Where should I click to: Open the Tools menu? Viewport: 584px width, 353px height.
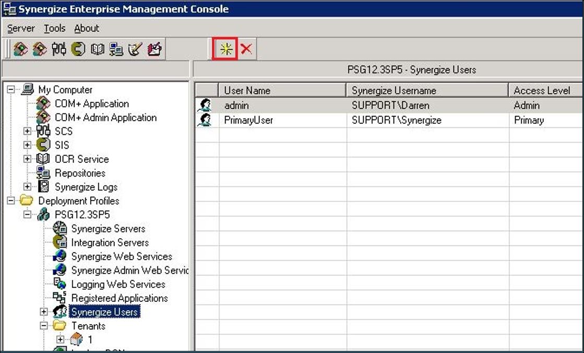(54, 28)
